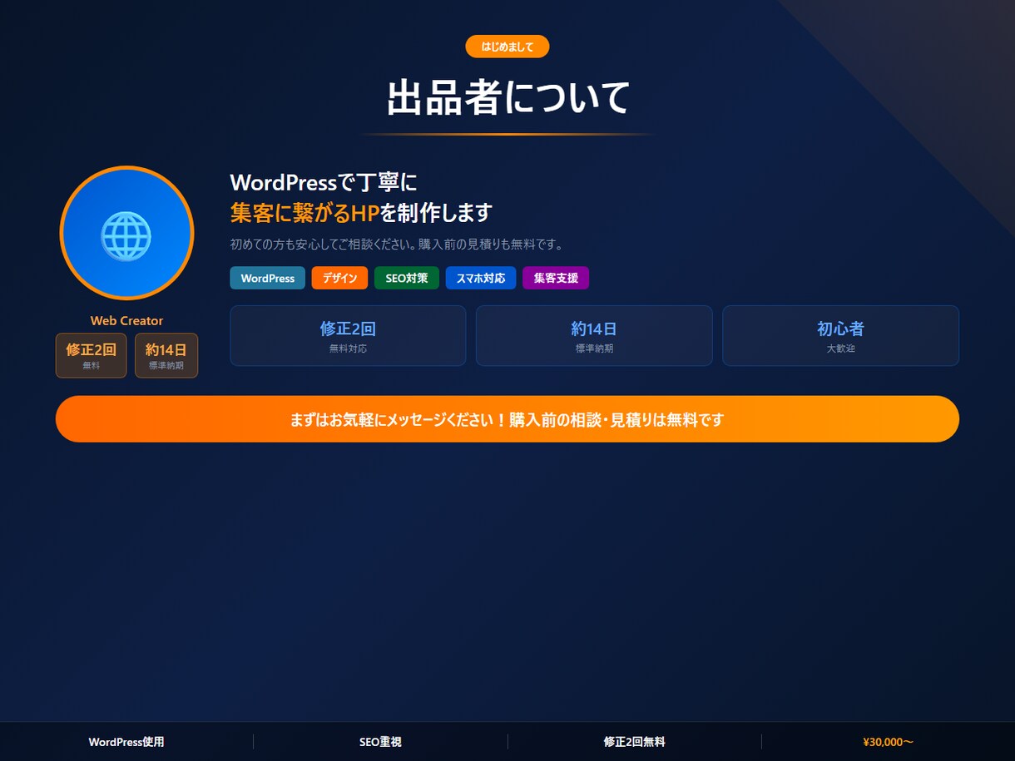The height and width of the screenshot is (761, 1015).
Task: Select the purple 集客支援 tag
Action: click(556, 278)
